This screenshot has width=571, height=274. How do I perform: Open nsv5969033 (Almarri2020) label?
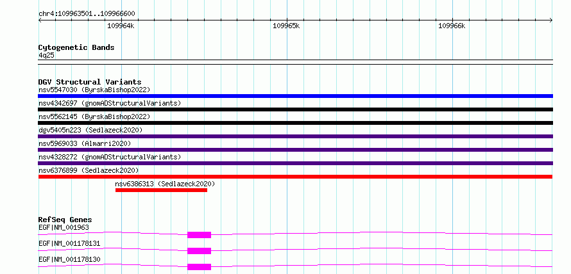(x=85, y=143)
